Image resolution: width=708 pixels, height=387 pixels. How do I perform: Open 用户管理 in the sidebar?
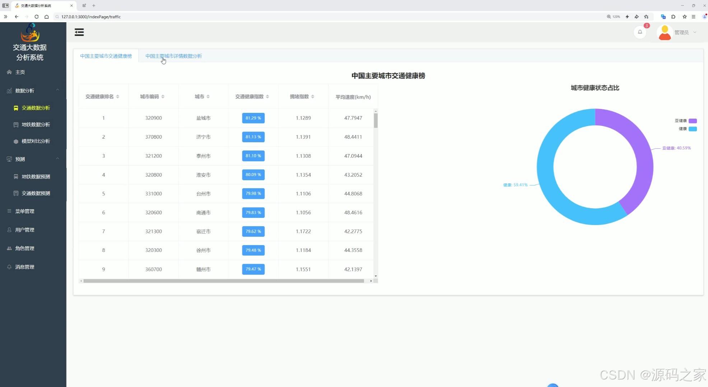pyautogui.click(x=25, y=230)
